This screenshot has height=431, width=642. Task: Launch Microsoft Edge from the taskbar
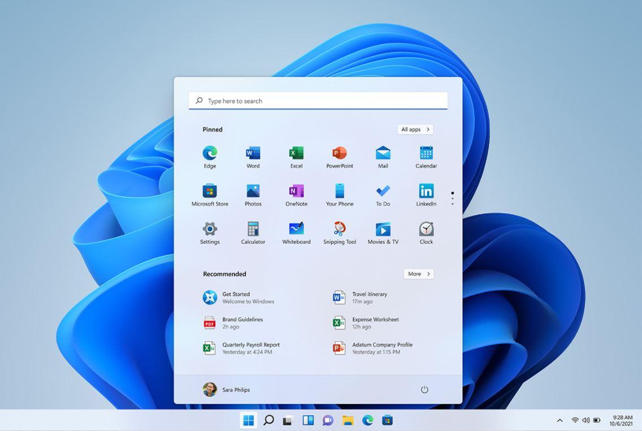367,420
